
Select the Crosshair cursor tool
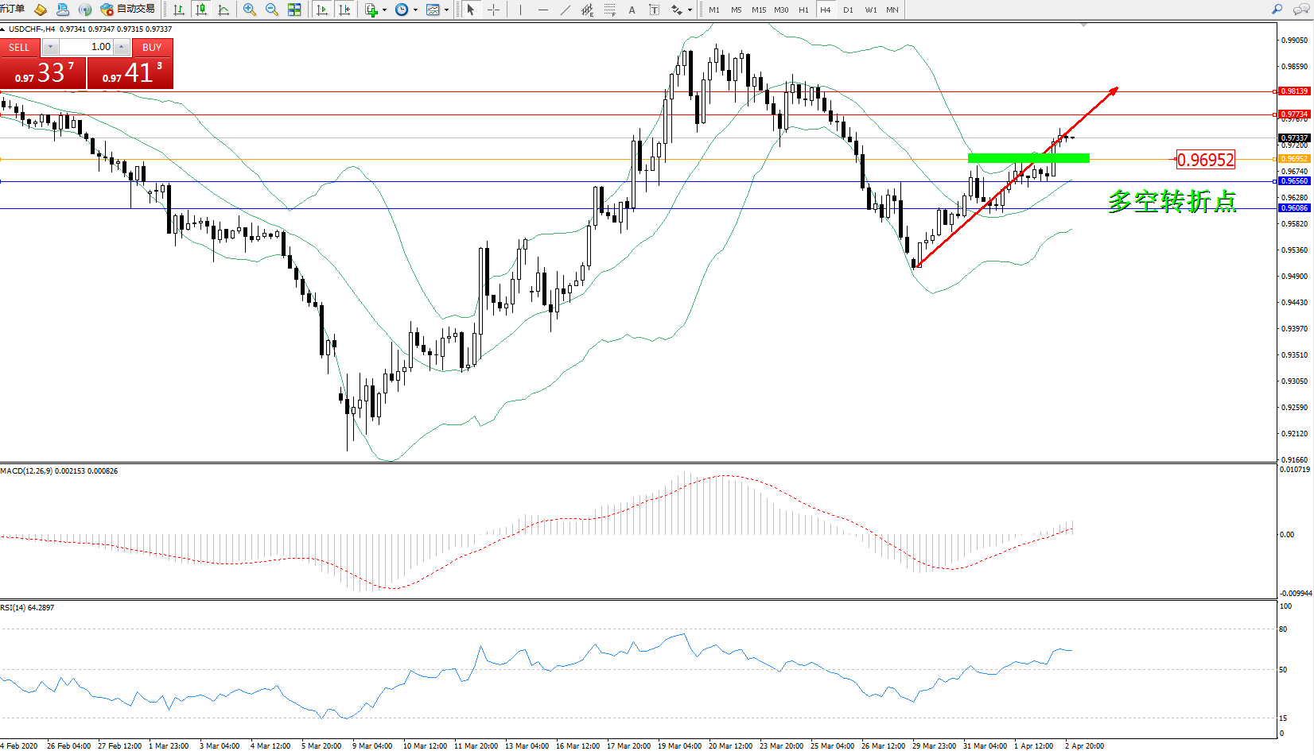coord(493,10)
